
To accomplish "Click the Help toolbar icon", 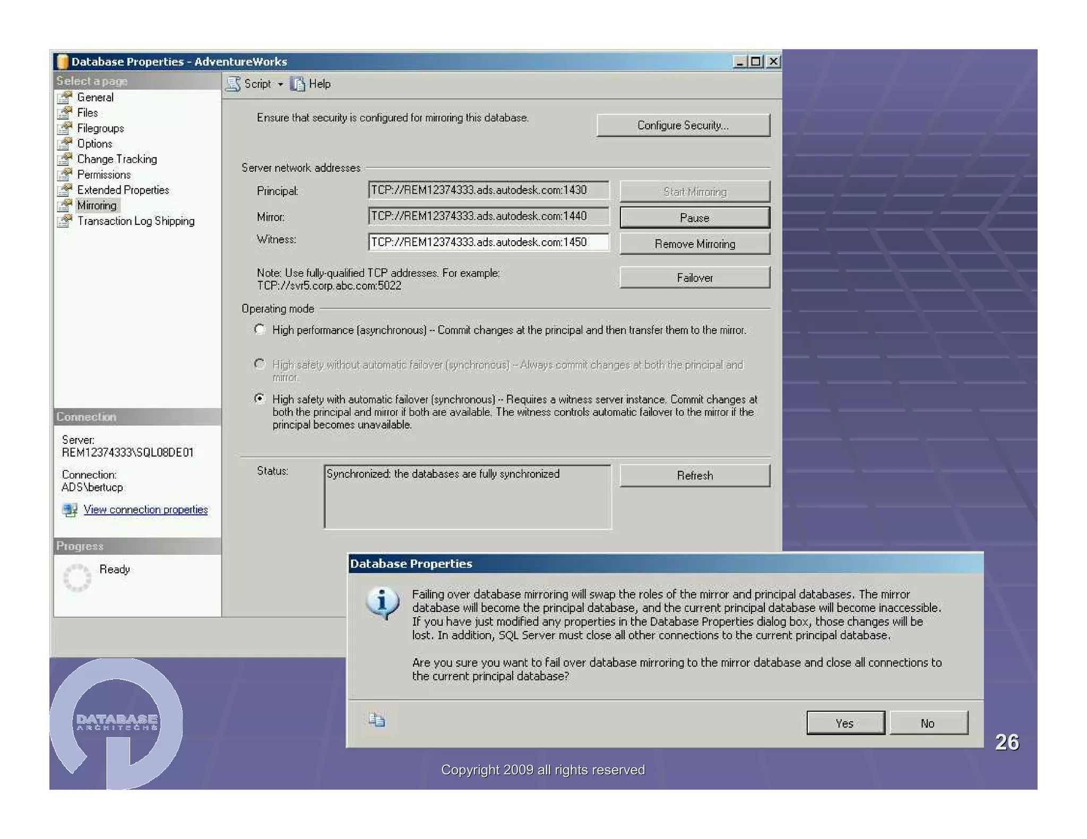I will [x=297, y=84].
